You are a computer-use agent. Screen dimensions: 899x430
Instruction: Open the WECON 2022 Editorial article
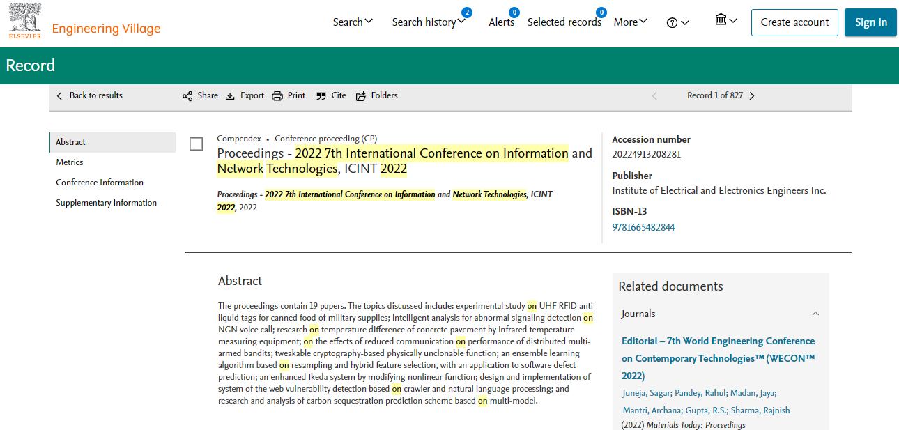click(718, 358)
